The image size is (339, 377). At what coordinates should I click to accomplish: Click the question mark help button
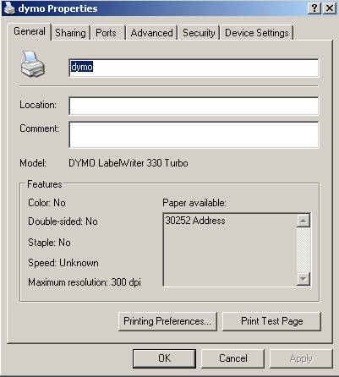[314, 8]
